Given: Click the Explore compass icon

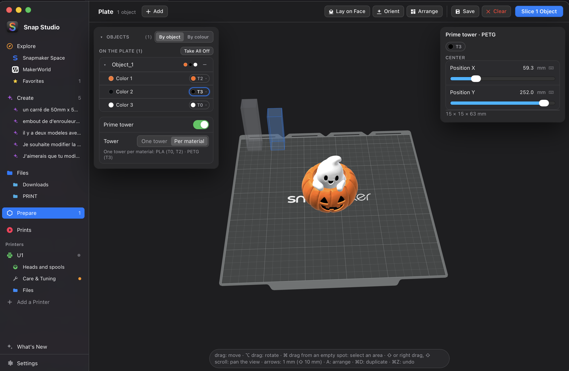Looking at the screenshot, I should (x=10, y=46).
